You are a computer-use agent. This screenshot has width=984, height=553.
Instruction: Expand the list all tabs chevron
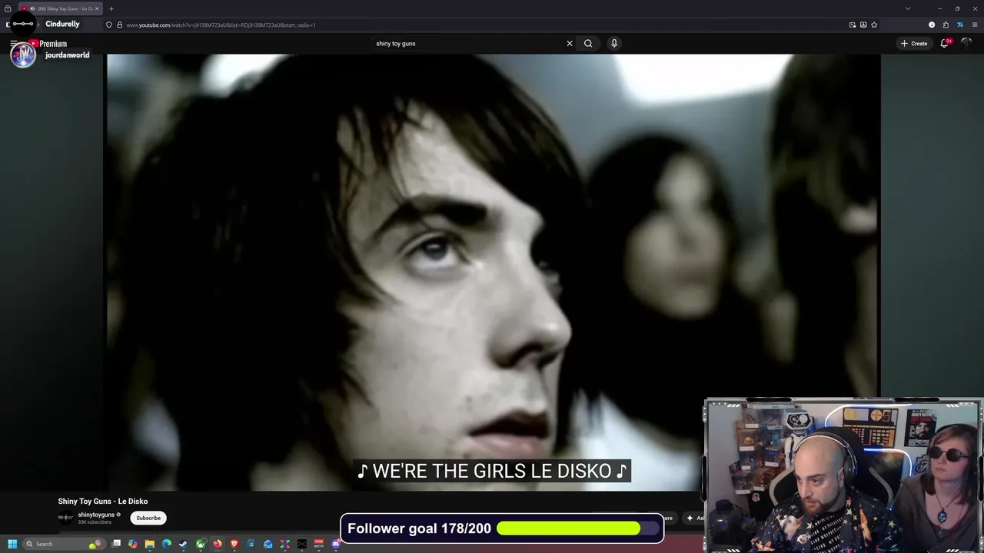tap(908, 8)
